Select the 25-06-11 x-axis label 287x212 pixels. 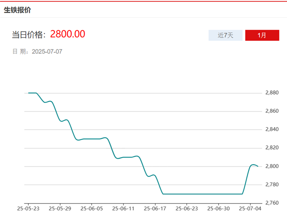(x=123, y=208)
